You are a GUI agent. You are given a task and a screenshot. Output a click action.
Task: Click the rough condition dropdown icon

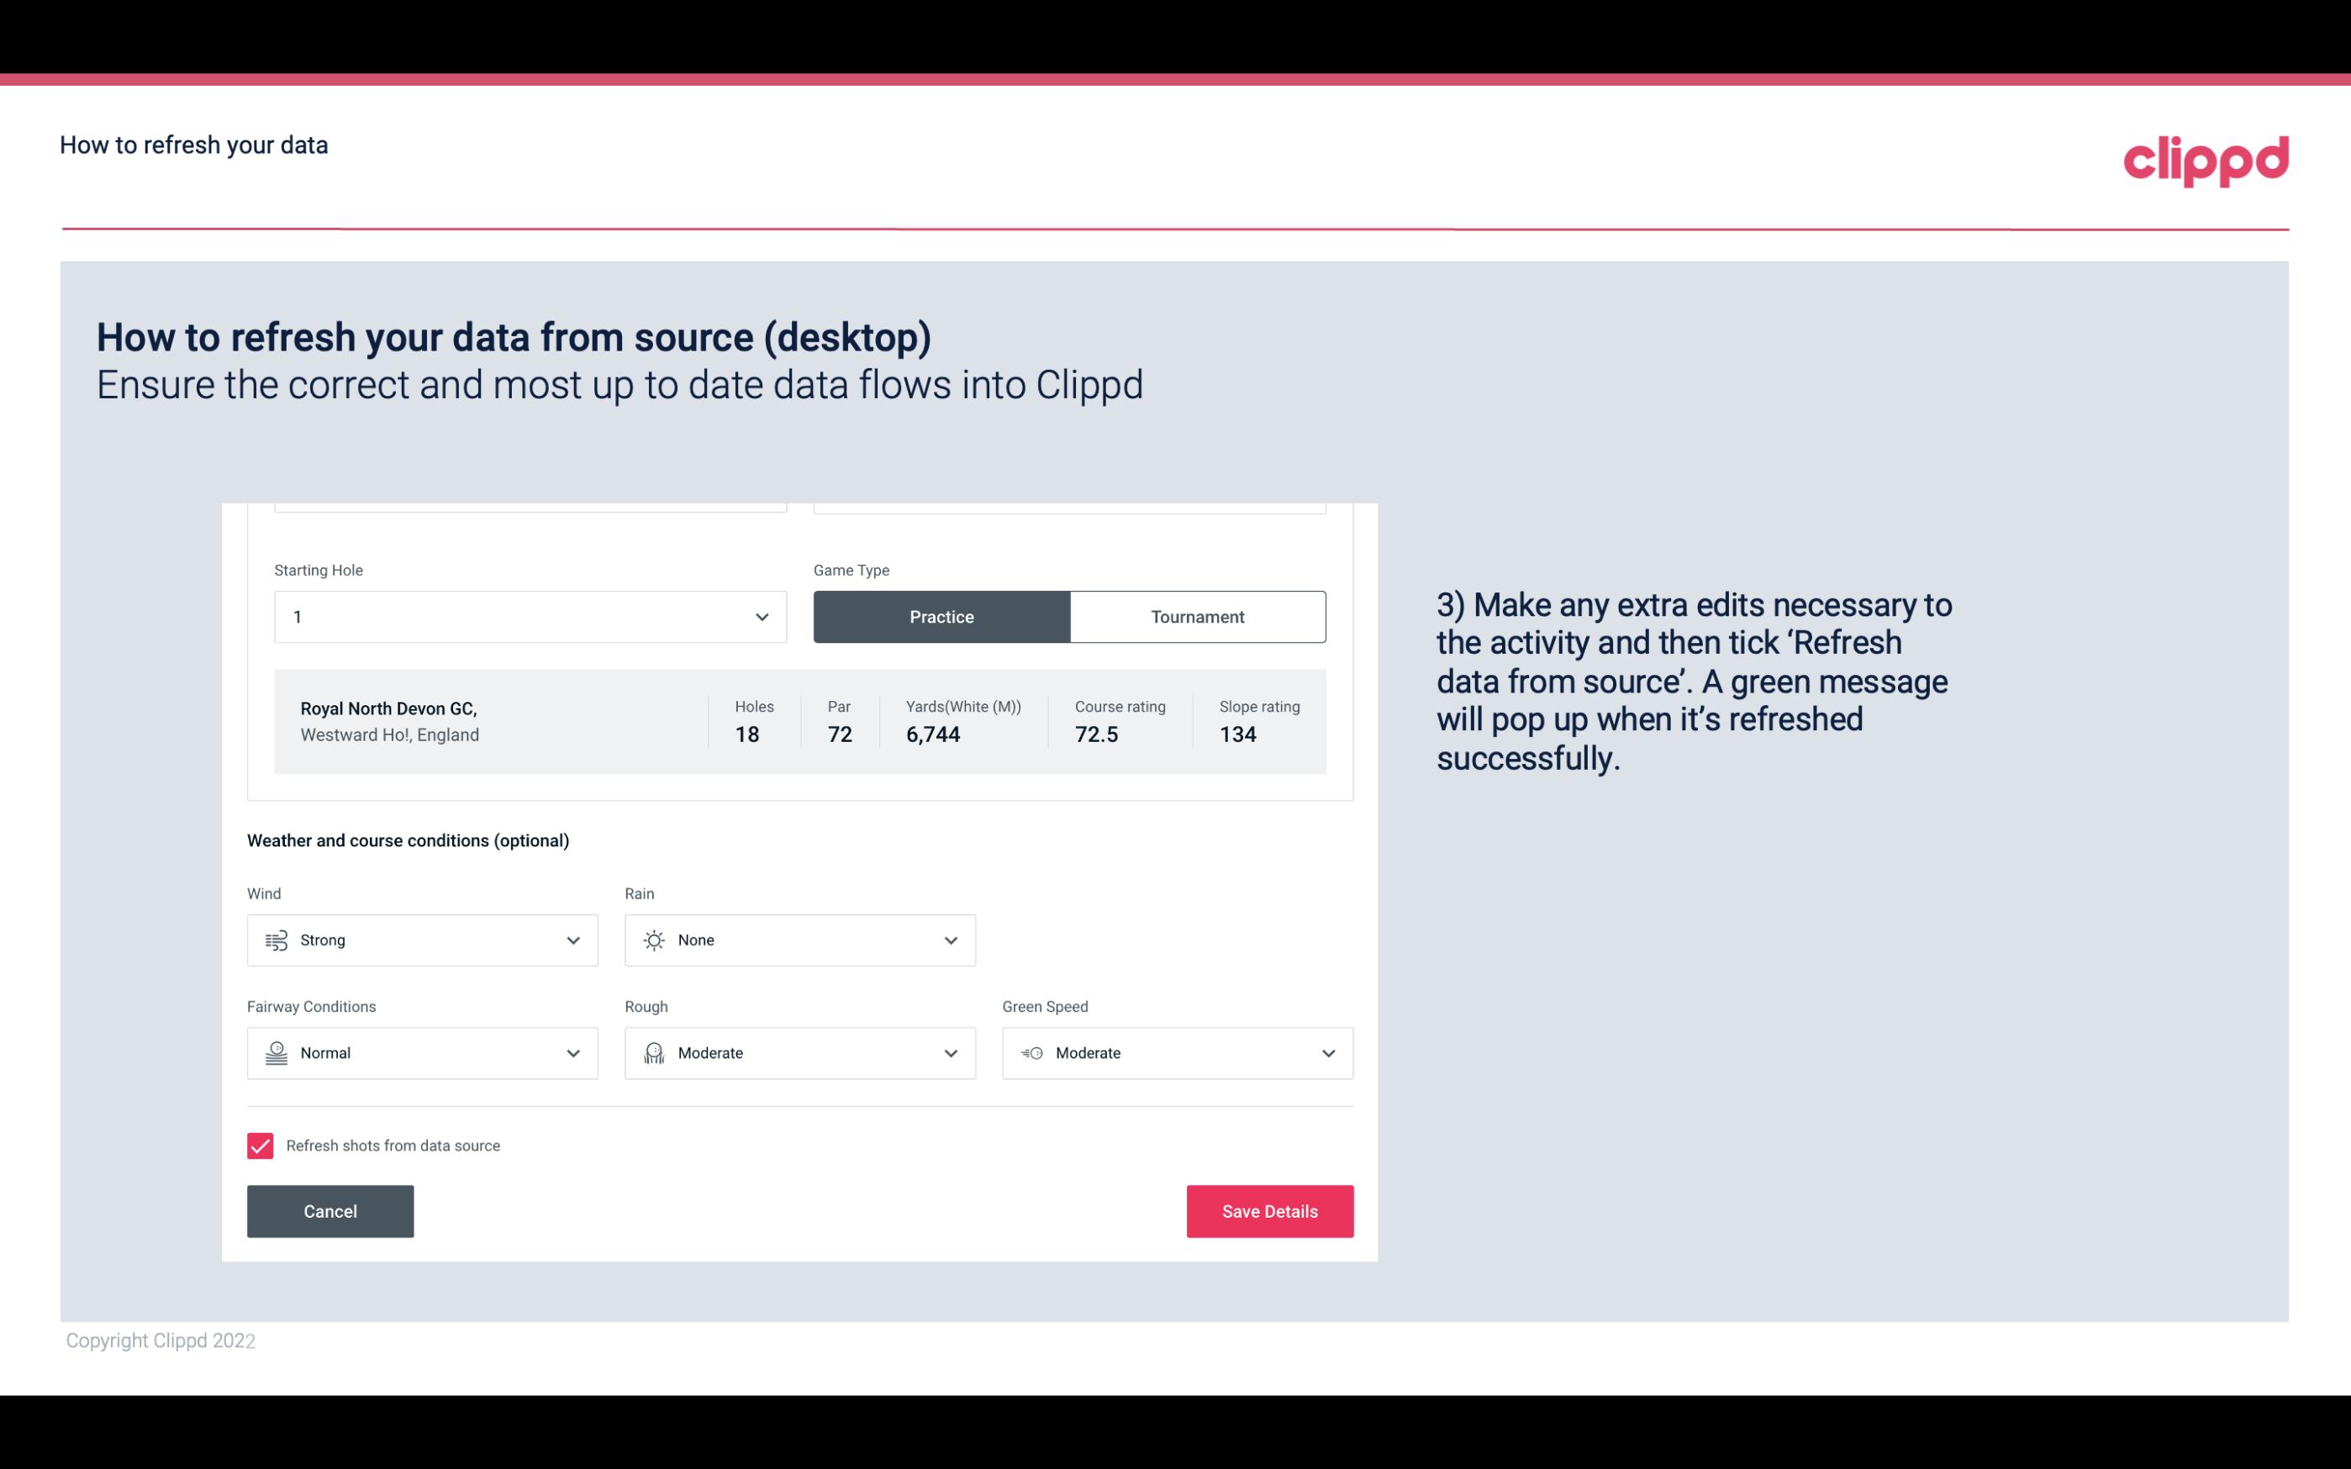tap(950, 1053)
